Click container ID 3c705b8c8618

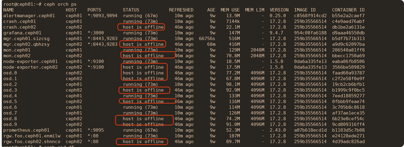coord(348,107)
